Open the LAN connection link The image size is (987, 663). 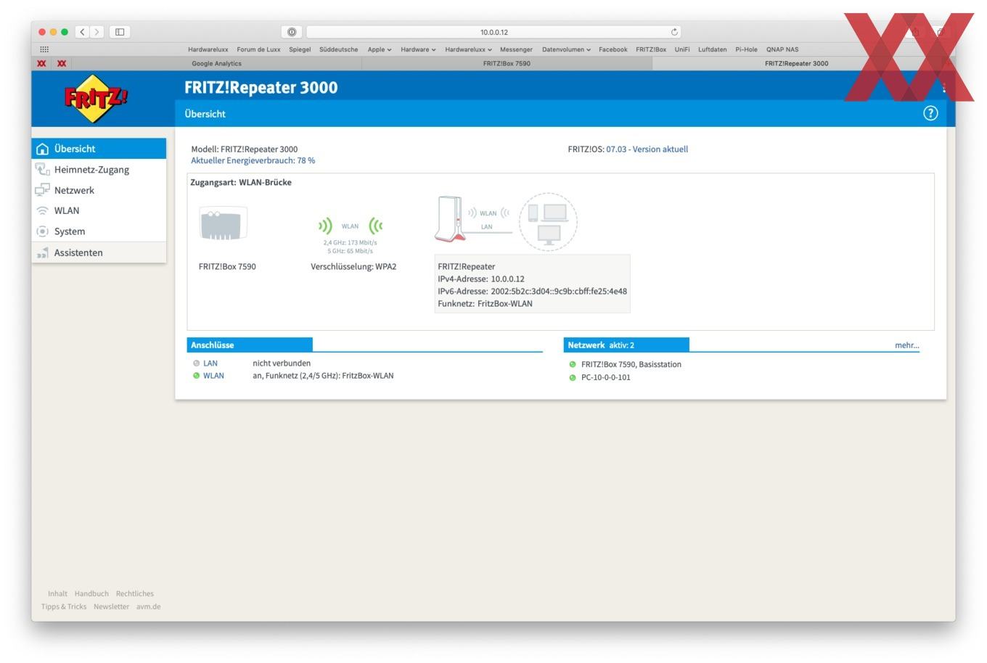210,363
